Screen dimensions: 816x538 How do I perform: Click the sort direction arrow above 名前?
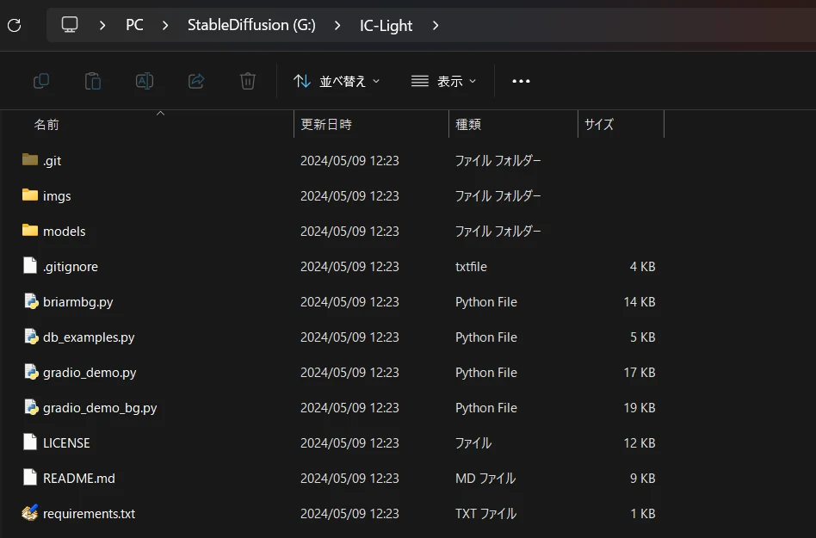161,113
